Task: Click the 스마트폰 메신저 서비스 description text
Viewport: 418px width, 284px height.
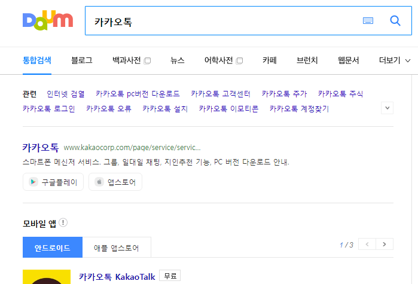Action: [156, 162]
